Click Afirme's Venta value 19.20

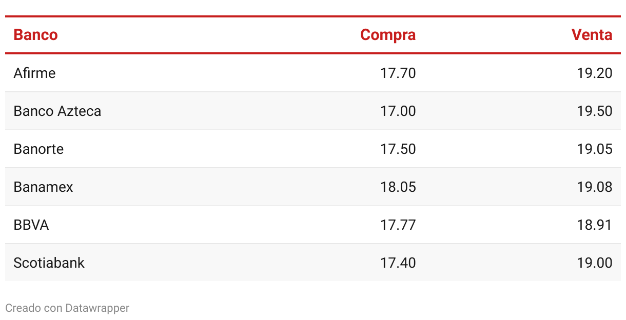[594, 73]
